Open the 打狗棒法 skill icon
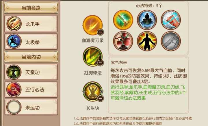Image resolution: width=208 pixels, height=126 pixels. [93, 56]
